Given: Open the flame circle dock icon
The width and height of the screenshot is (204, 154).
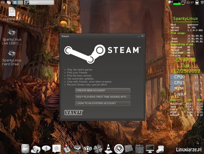Looking at the screenshot, I should coord(119,149).
